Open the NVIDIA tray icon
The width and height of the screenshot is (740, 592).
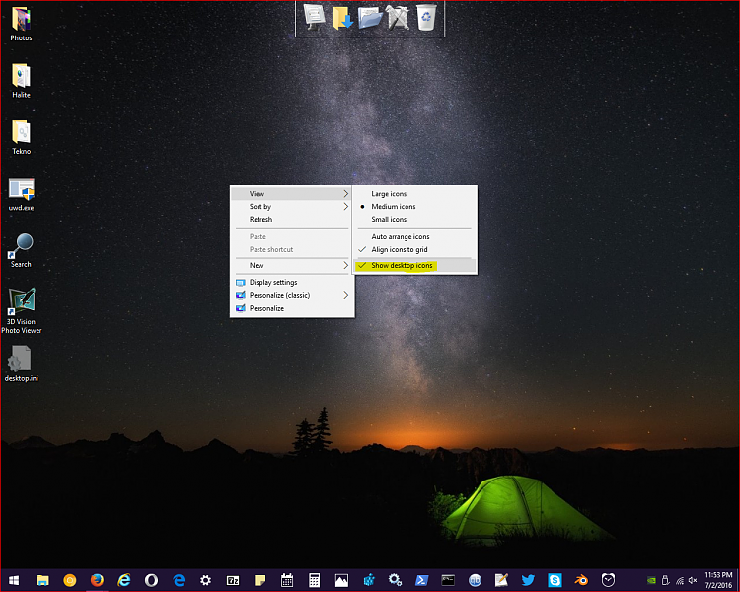[652, 581]
